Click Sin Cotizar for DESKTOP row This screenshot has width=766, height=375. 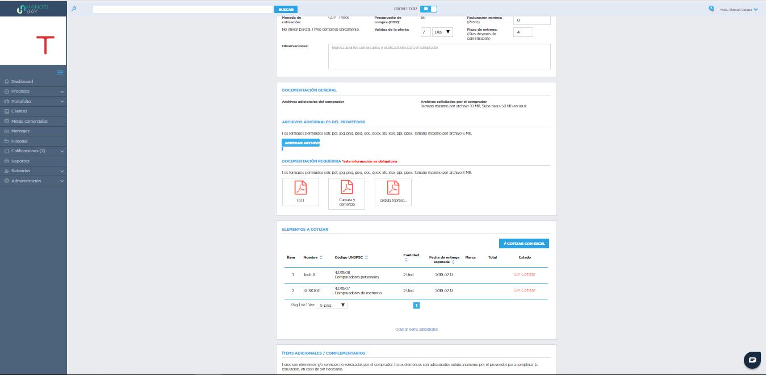(x=525, y=290)
